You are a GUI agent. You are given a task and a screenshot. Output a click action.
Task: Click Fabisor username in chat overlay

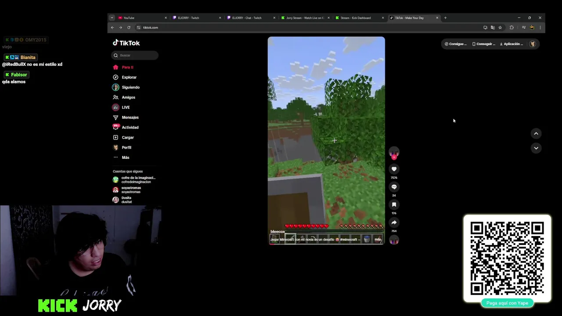[19, 75]
